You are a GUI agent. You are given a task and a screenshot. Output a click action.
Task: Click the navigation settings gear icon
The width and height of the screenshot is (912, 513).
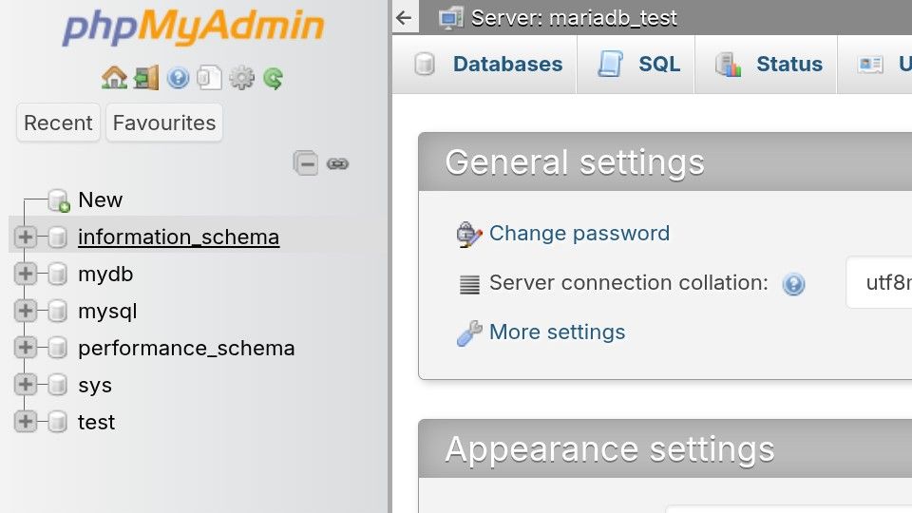[x=241, y=78]
